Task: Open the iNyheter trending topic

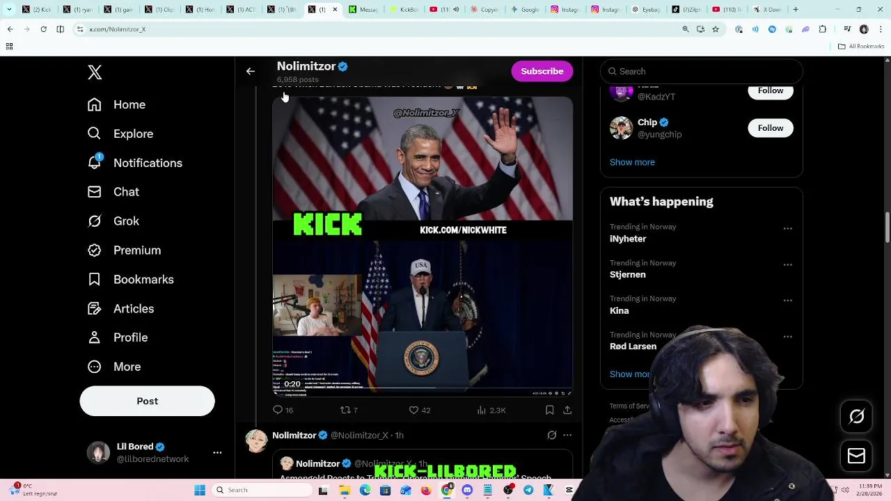Action: point(628,239)
